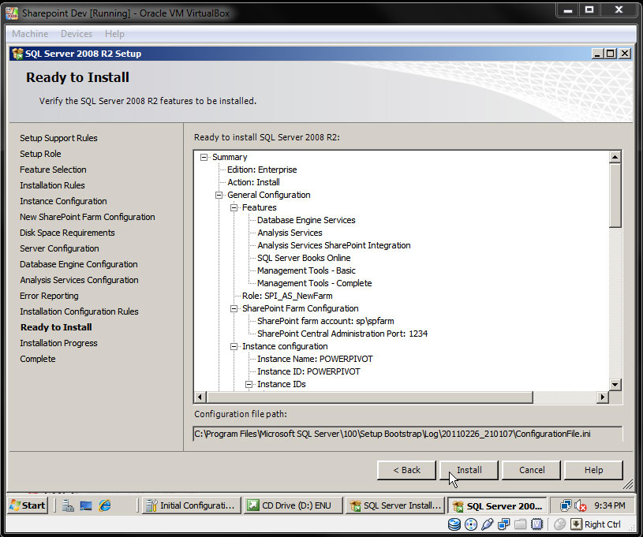Select Action: Install tree item
643x537 pixels.
tap(253, 182)
